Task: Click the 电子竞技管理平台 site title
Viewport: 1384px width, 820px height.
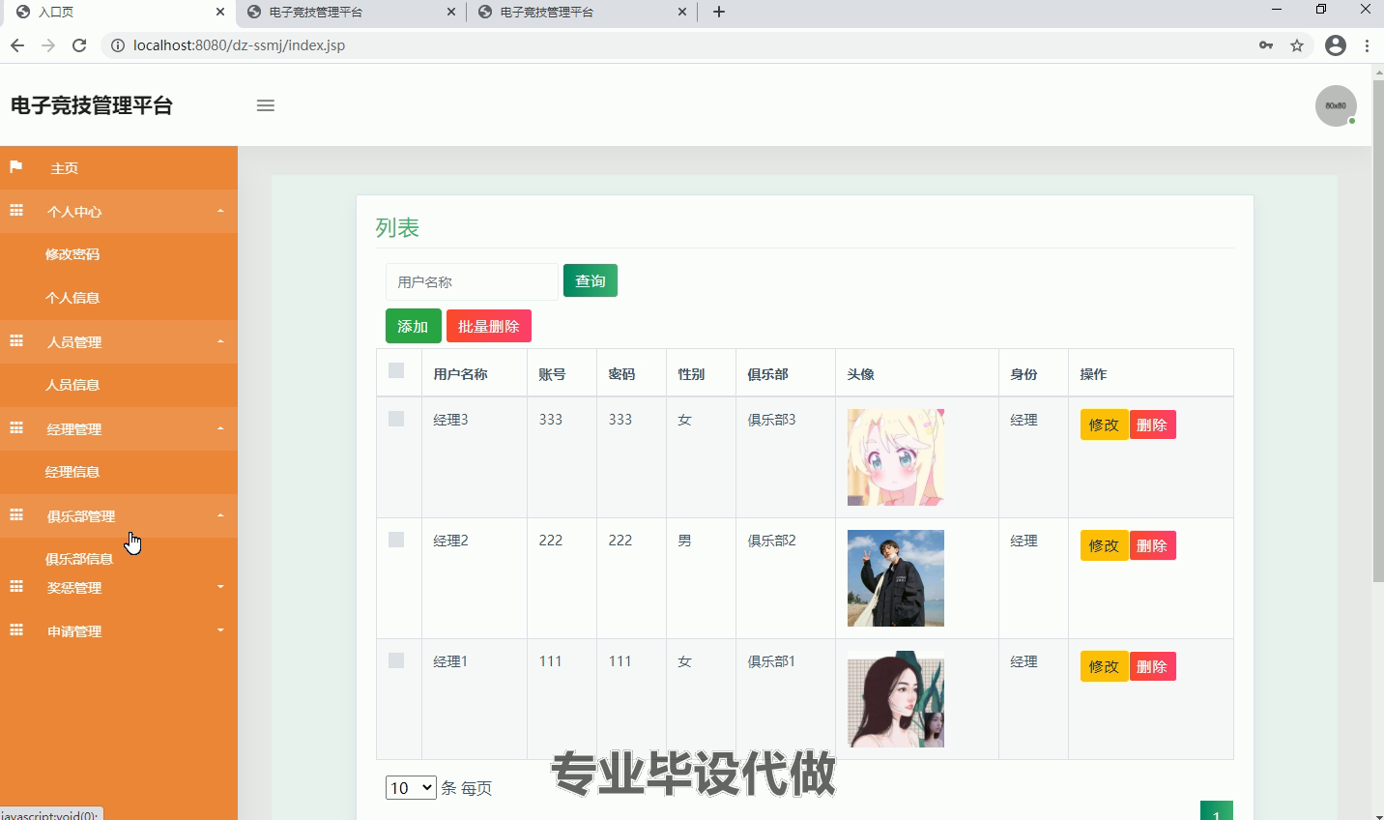Action: pyautogui.click(x=92, y=105)
